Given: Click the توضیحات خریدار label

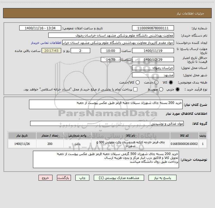Looking at the screenshot, I should 194,160.
